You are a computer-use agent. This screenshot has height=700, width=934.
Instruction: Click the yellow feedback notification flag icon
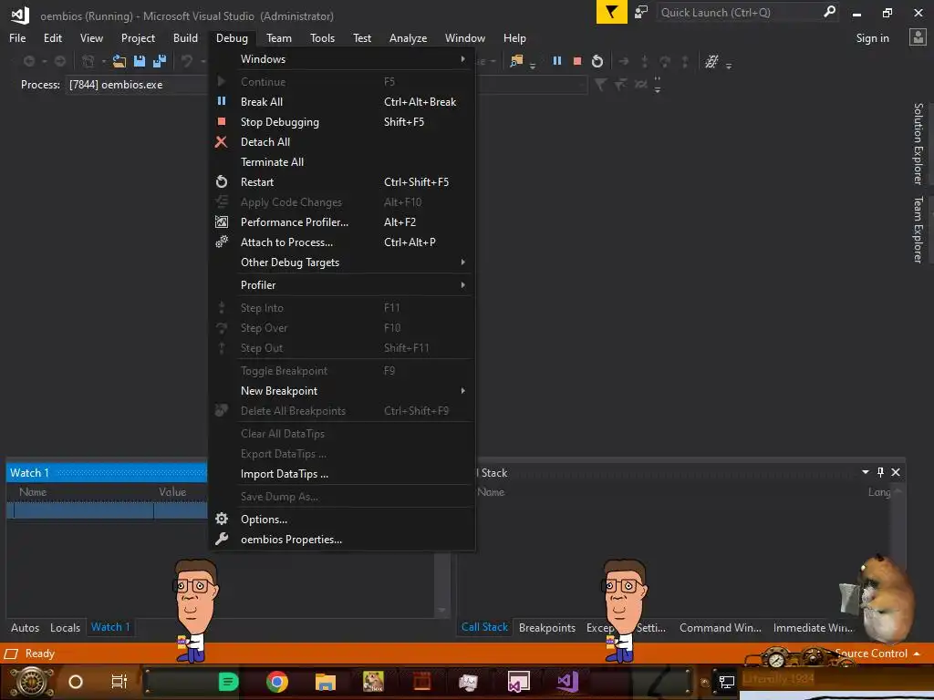click(612, 12)
